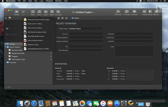Screen dimensions: 168x107
Task: Switch to player view icon
Action: pos(66,18)
